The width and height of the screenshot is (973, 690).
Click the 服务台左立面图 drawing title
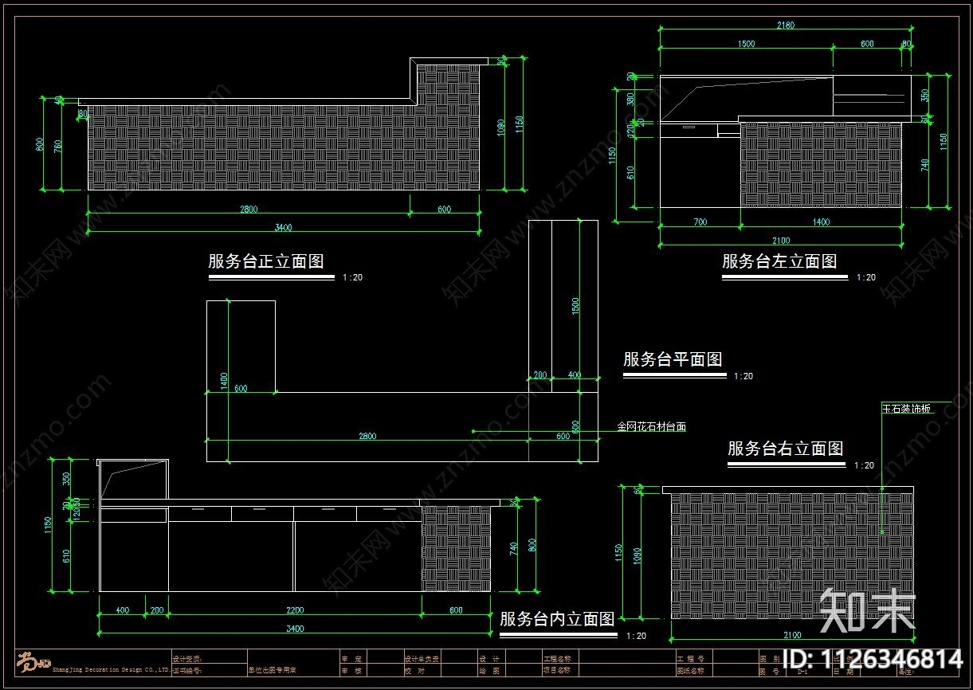point(779,261)
